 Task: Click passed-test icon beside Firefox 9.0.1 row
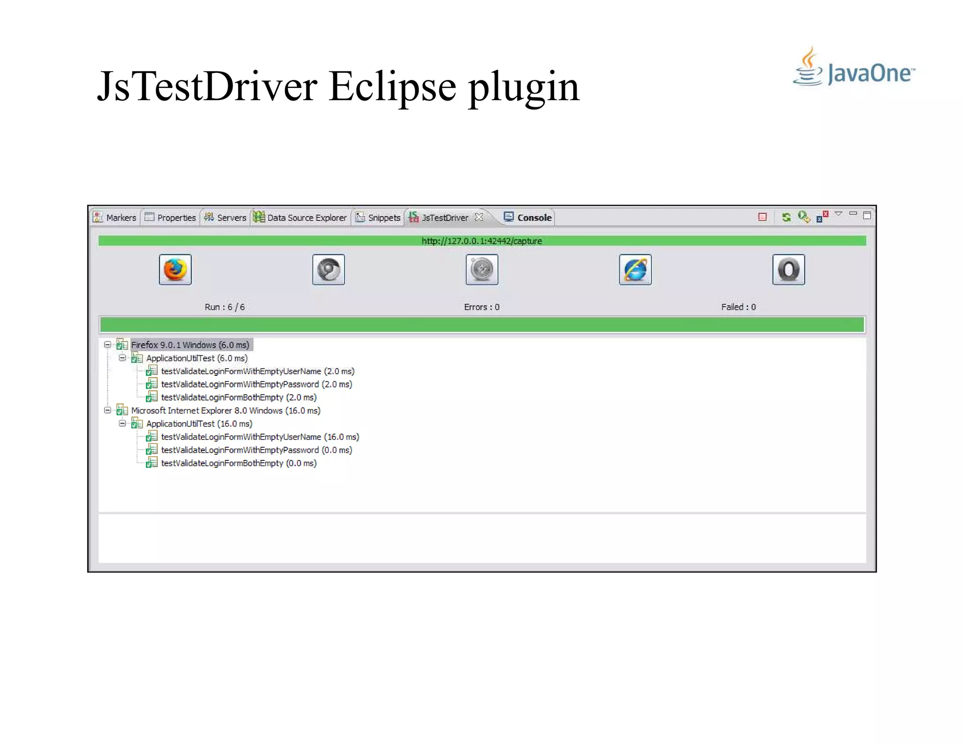122,344
